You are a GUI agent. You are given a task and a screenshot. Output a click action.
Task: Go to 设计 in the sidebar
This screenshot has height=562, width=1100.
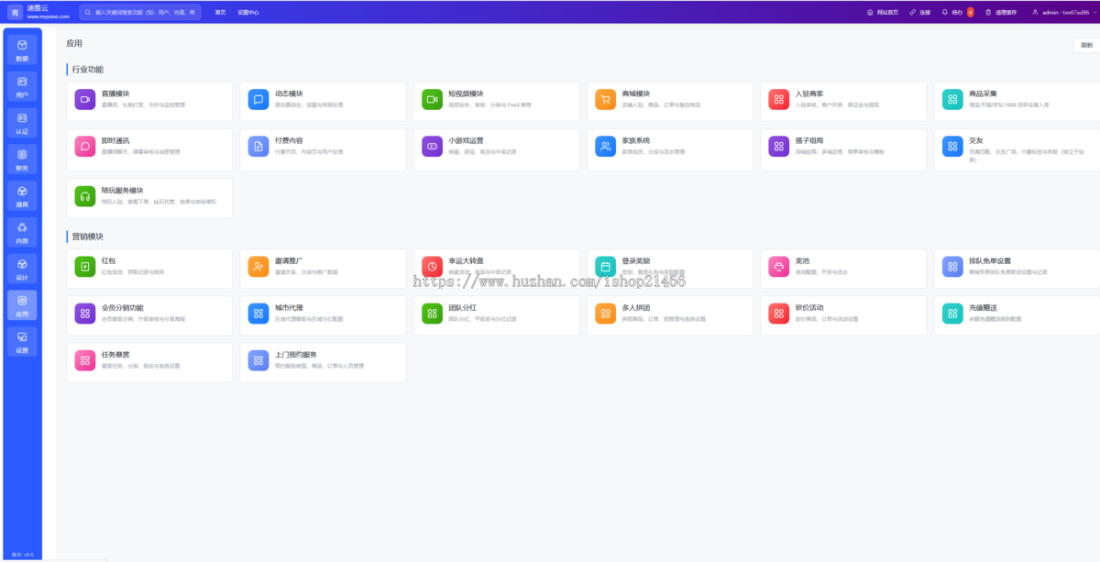(x=22, y=270)
